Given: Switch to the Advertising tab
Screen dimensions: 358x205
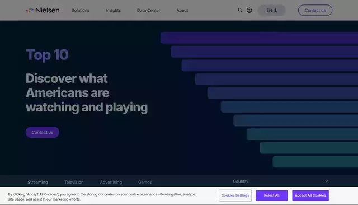Looking at the screenshot, I should click(111, 182).
